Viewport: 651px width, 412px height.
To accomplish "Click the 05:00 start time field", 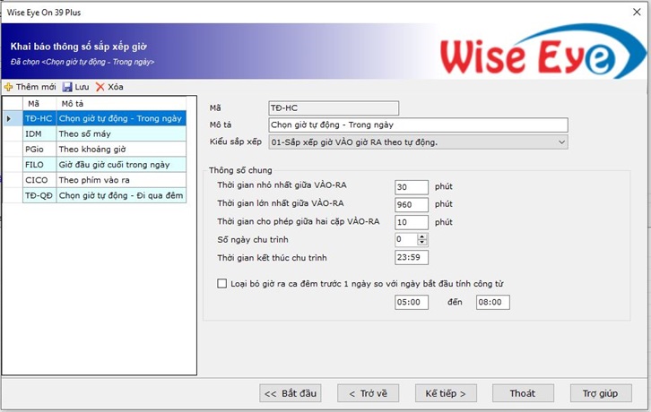I will pyautogui.click(x=412, y=303).
